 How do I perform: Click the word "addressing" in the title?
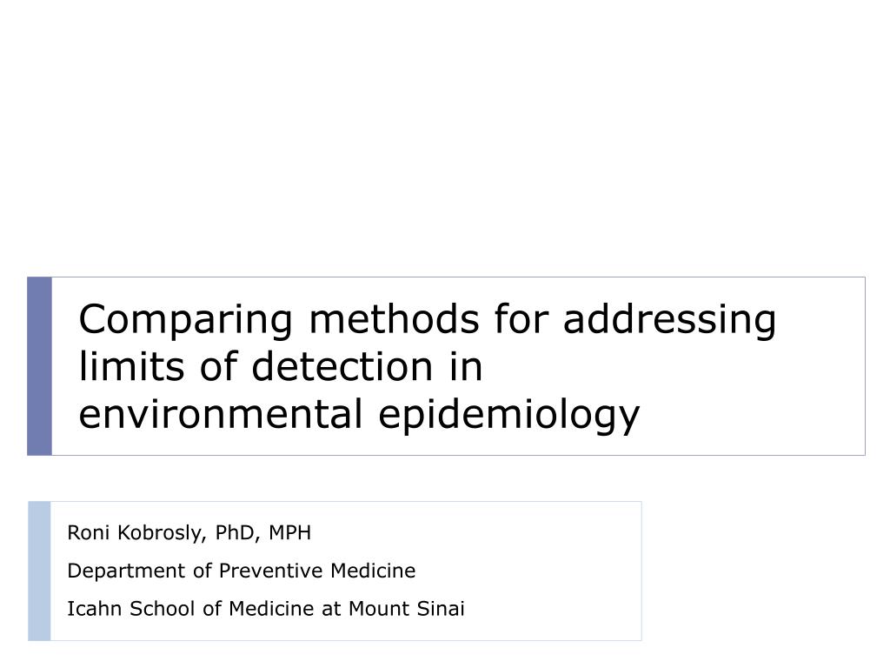click(x=669, y=320)
